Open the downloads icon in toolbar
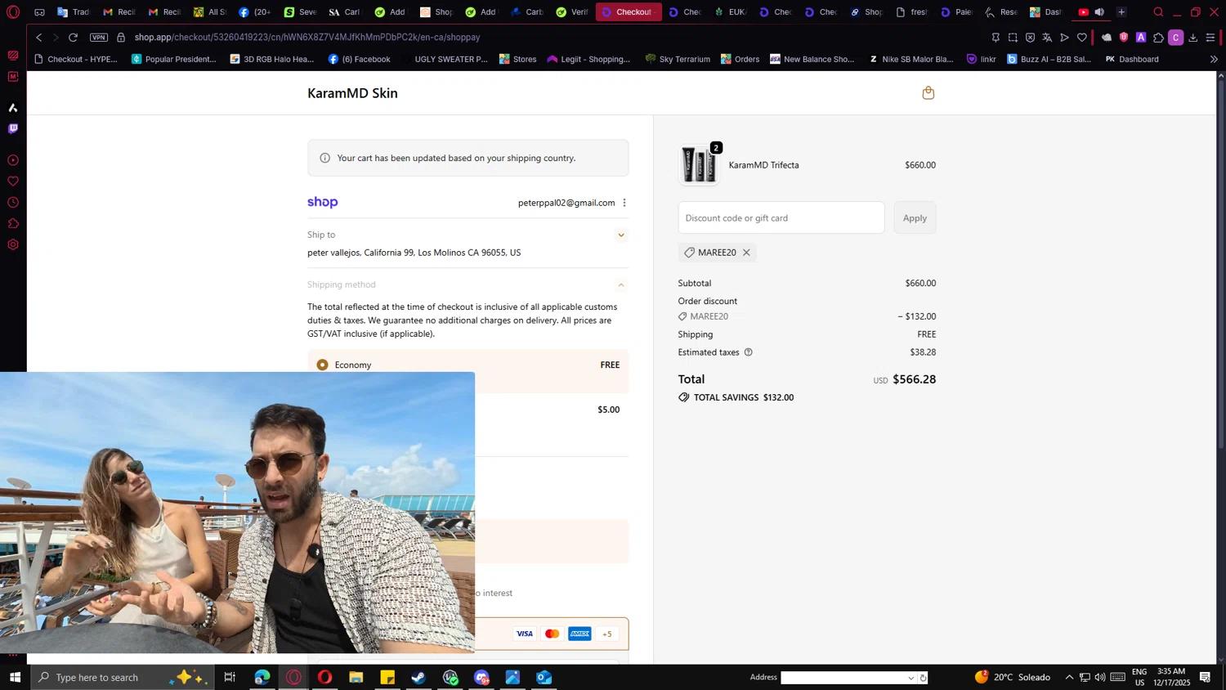 [x=1193, y=38]
